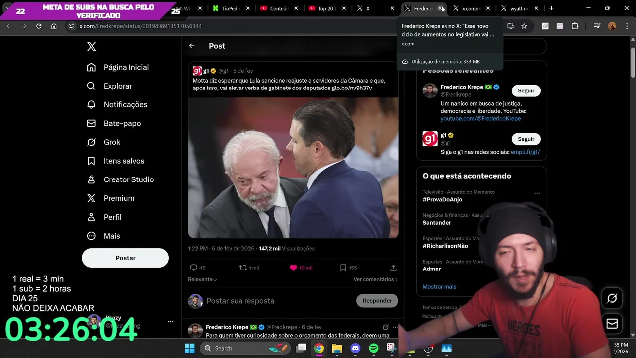Screen dimensions: 636x358
Task: Open Ver comentários link
Action: (x=375, y=279)
